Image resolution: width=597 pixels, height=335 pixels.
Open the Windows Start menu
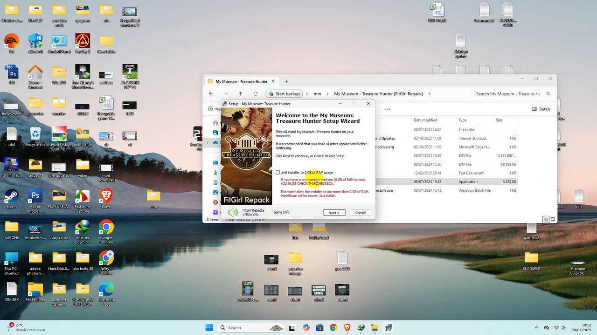(x=209, y=328)
